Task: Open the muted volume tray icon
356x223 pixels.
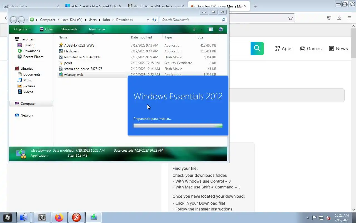Action: coord(328,218)
